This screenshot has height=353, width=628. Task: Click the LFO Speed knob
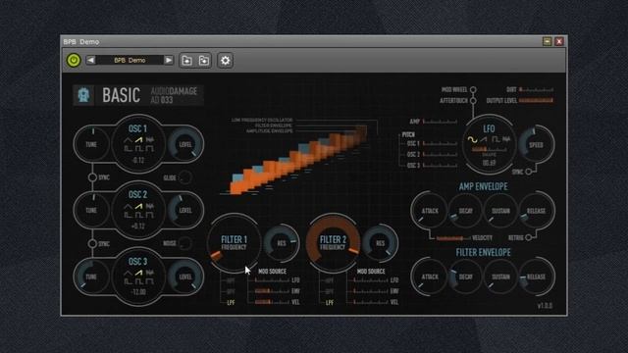pos(537,144)
